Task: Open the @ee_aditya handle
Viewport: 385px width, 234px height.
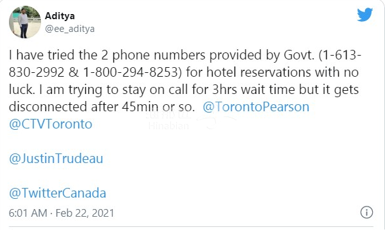Action: click(x=70, y=29)
